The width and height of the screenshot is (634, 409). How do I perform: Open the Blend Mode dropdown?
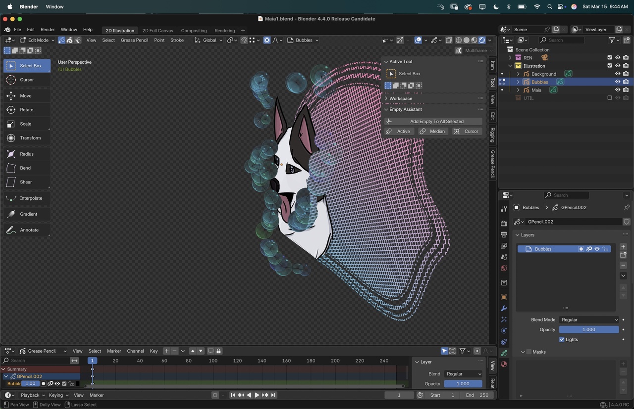(589, 320)
